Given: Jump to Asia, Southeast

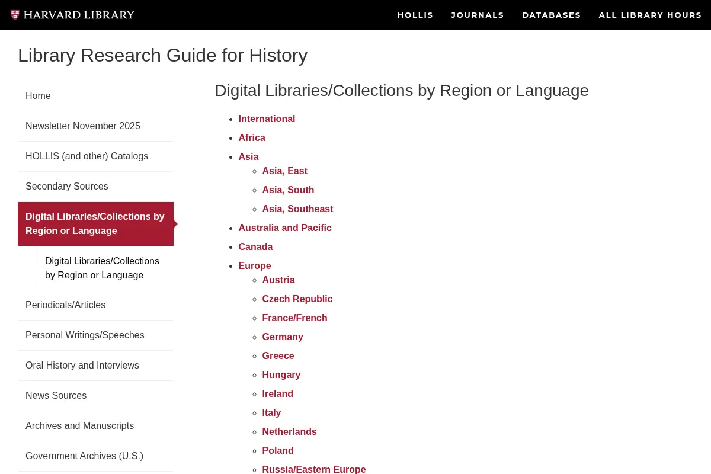Looking at the screenshot, I should [297, 209].
